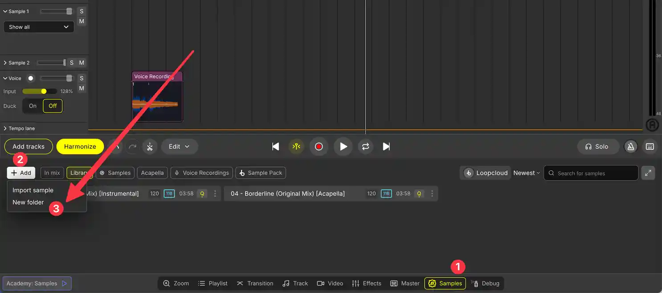Mute the Sample 2 track
Image resolution: width=662 pixels, height=293 pixels.
click(81, 63)
